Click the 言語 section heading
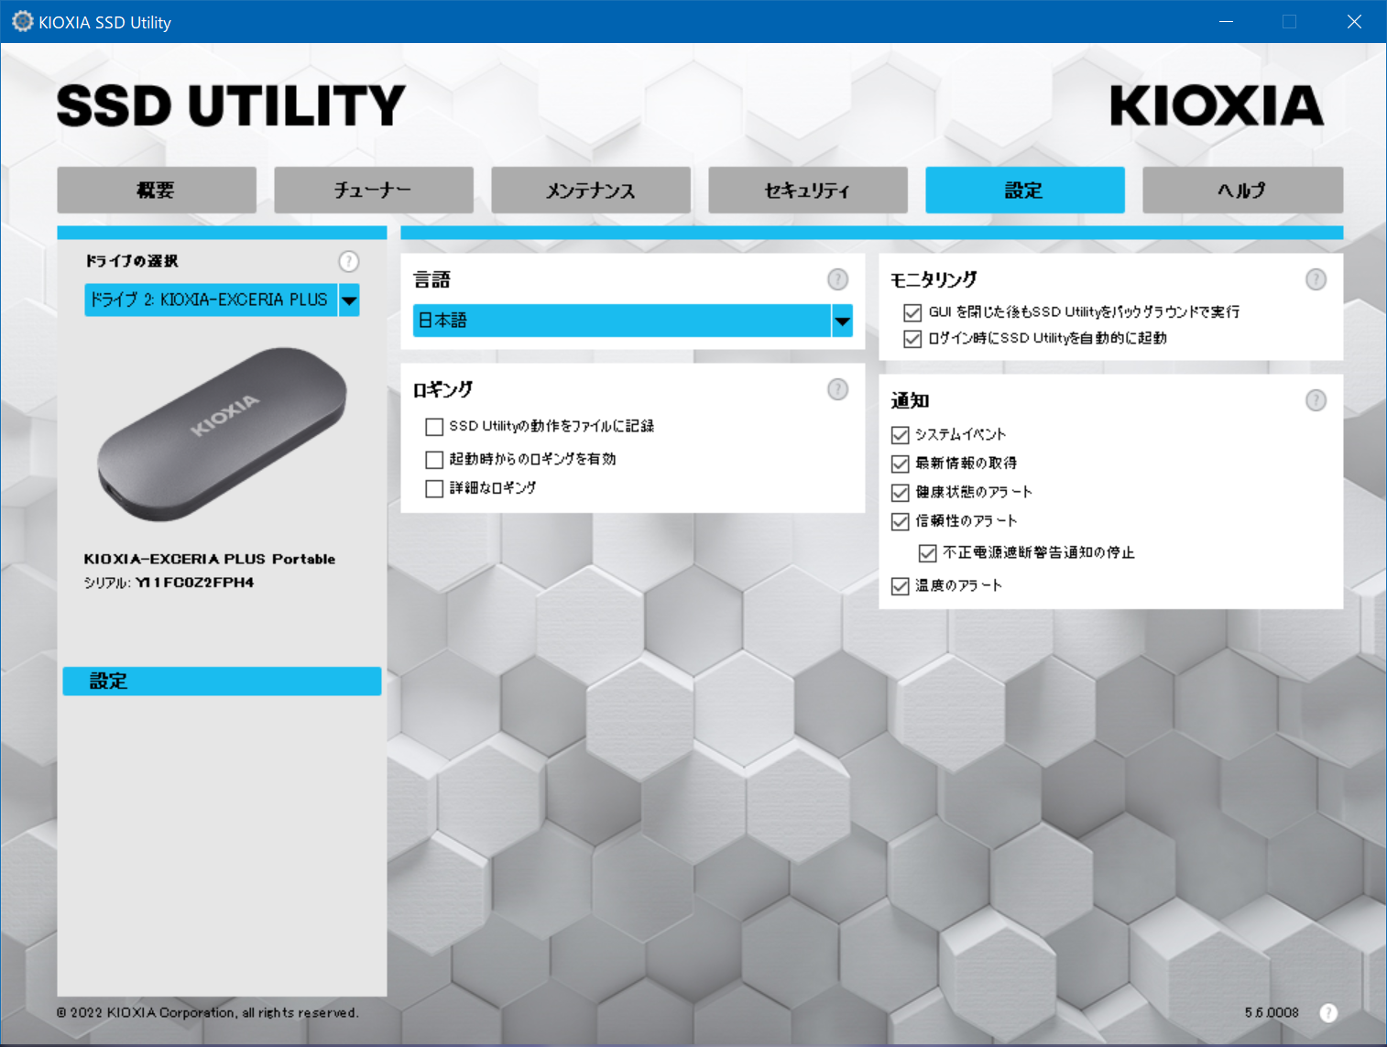 coord(431,279)
